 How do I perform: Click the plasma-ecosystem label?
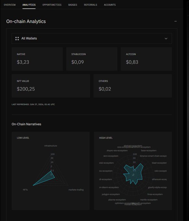click(x=117, y=200)
